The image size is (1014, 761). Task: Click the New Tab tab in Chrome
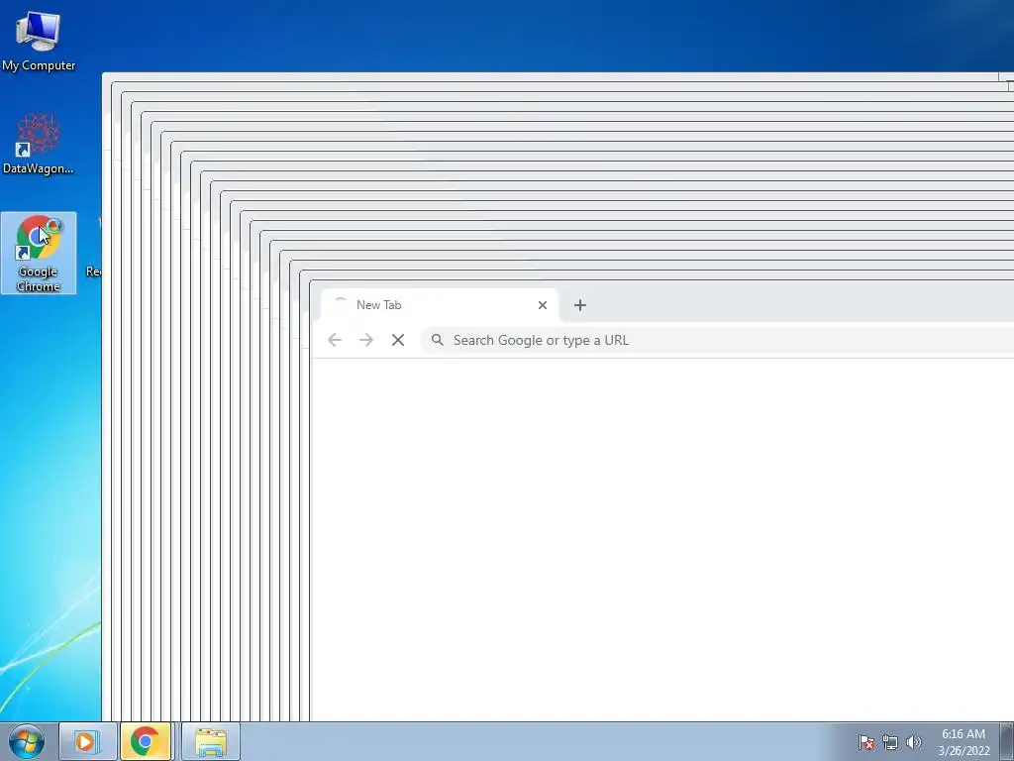tap(440, 305)
